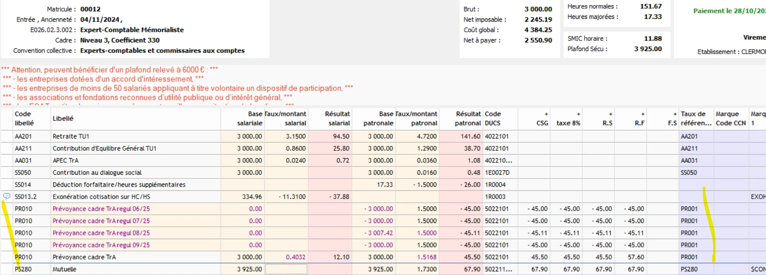Click code AA211 in Code libellé column
This screenshot has width=766, height=275.
[x=23, y=149]
